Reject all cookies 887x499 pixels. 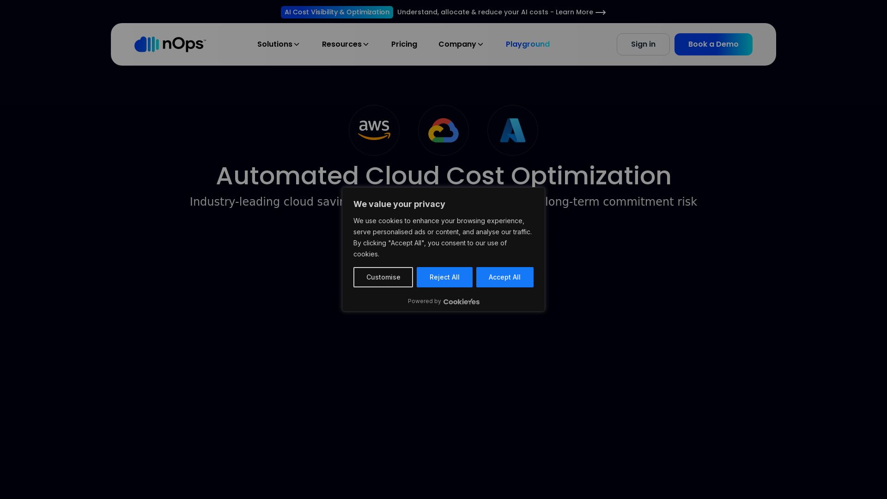(444, 277)
